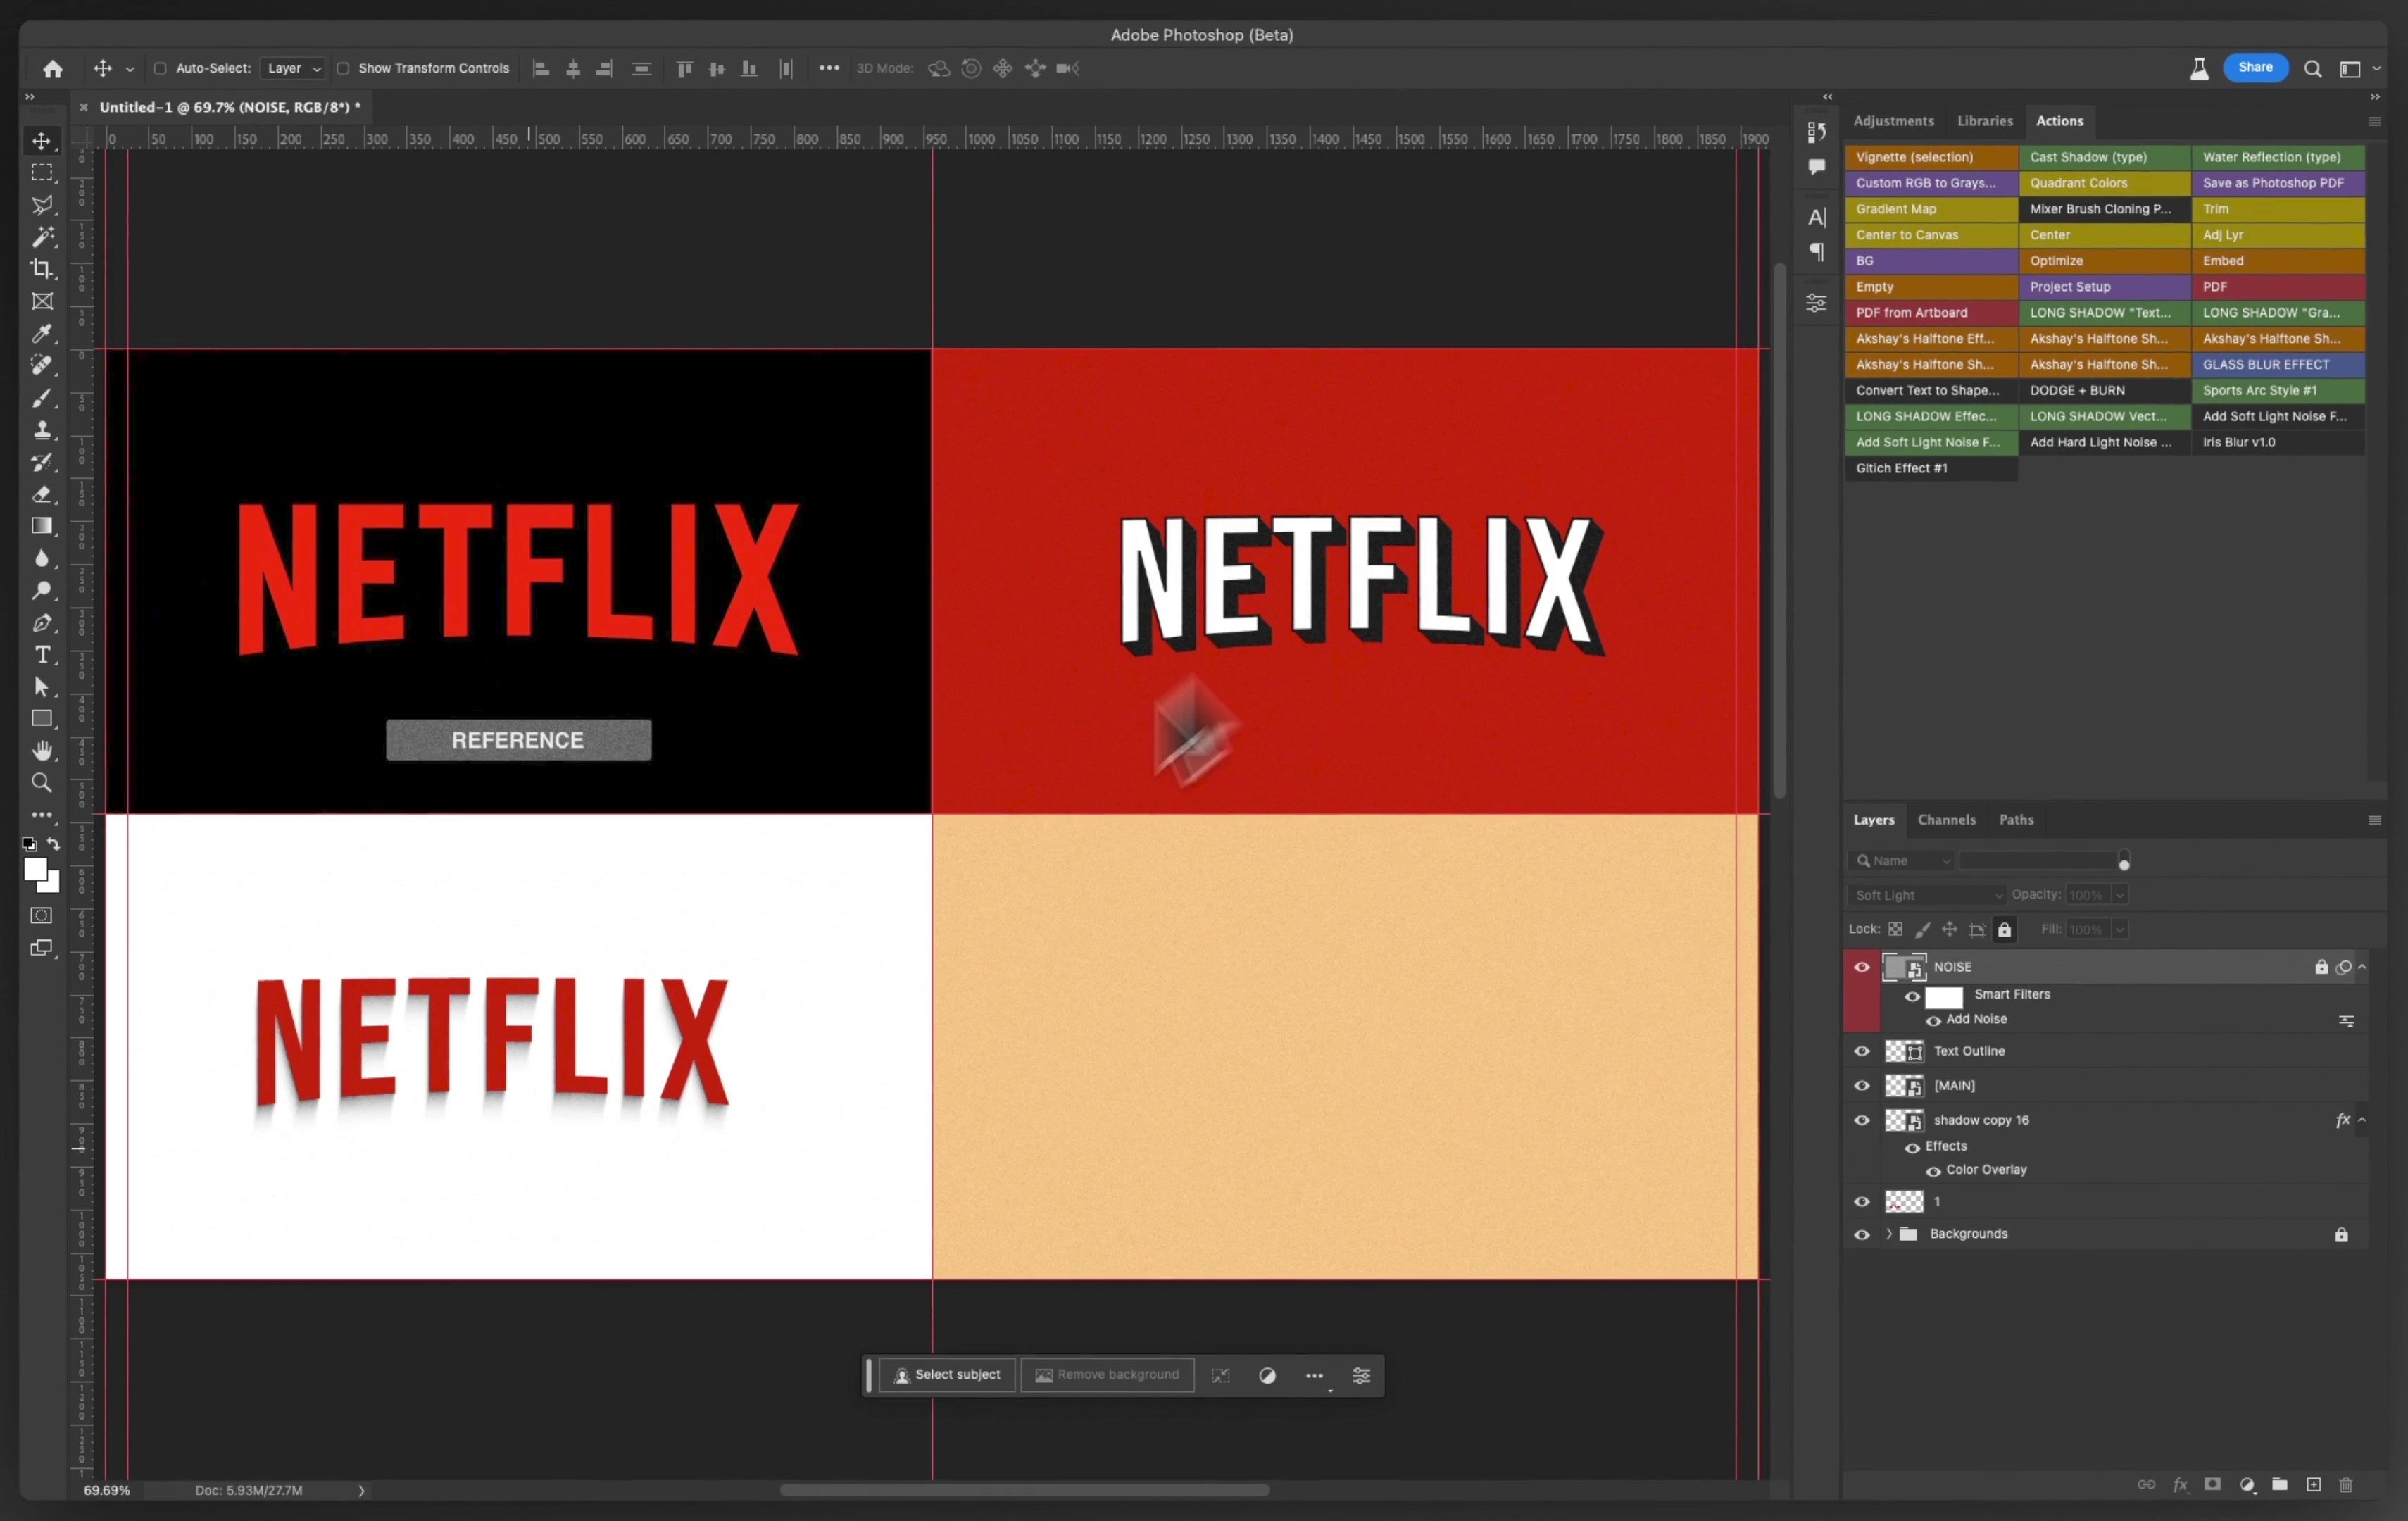Select the Dodge tool
Image resolution: width=2408 pixels, height=1521 pixels.
tap(42, 590)
